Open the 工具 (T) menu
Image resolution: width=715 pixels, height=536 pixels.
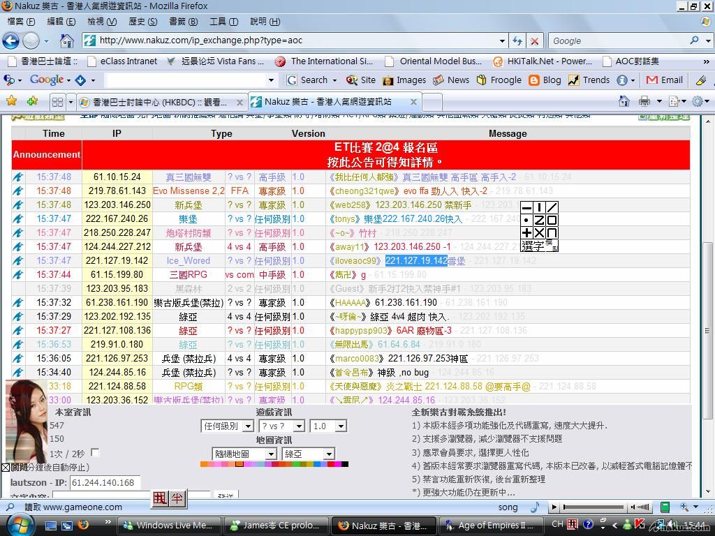[x=223, y=22]
